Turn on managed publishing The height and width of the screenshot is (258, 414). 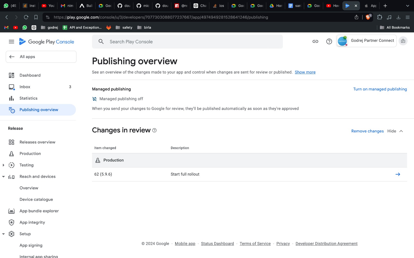click(380, 89)
